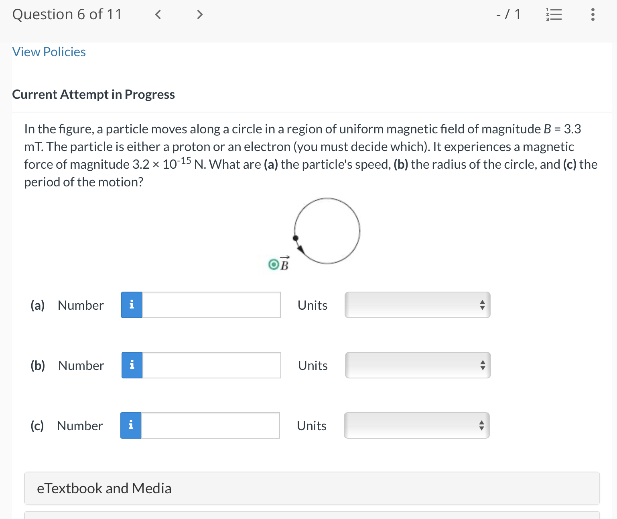Open the View Policies link

49,51
